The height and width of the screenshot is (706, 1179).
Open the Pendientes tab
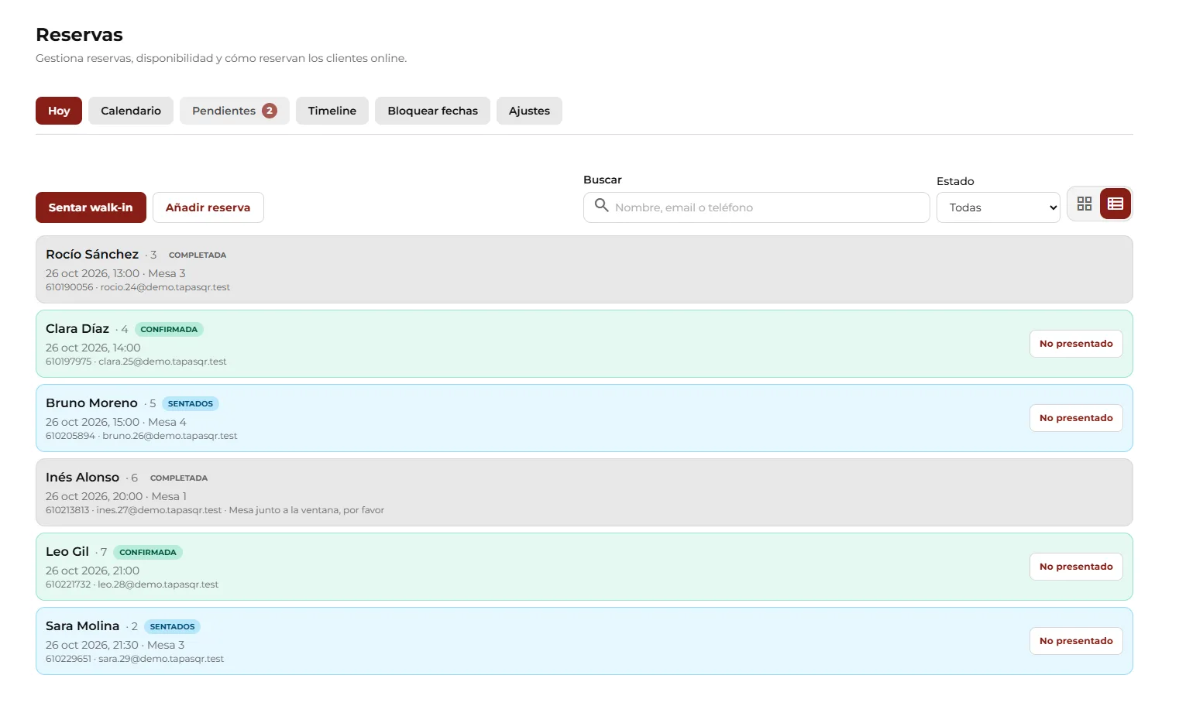pos(235,111)
